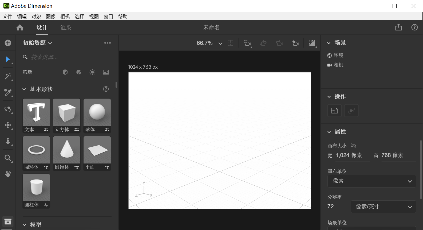Switch to the Design tab
The height and width of the screenshot is (230, 423).
pyautogui.click(x=42, y=28)
